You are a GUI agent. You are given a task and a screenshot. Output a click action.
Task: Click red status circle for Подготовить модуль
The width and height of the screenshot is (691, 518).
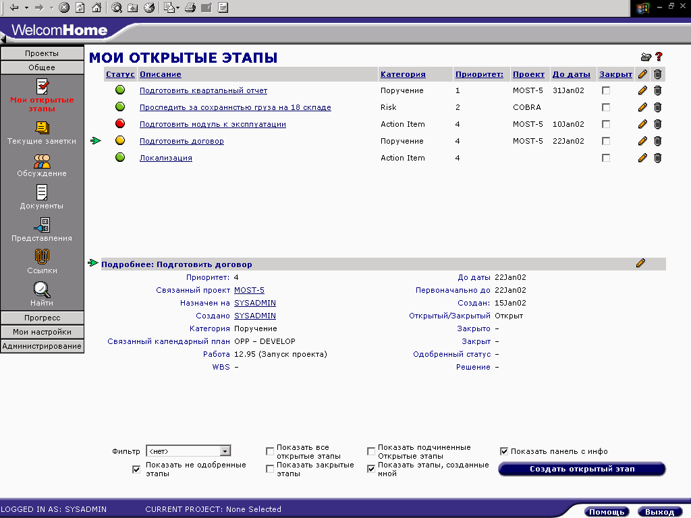120,124
